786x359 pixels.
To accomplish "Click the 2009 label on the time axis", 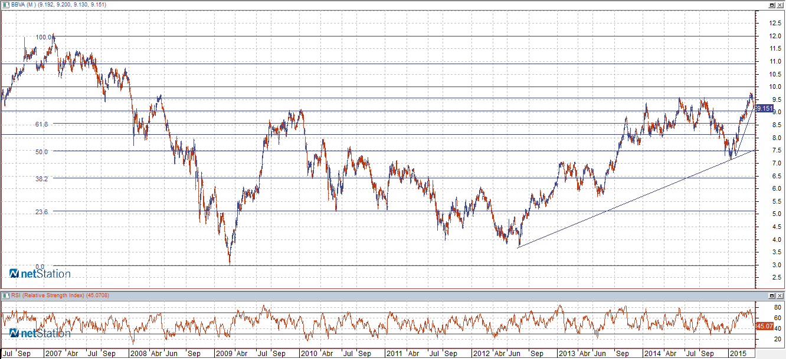I will point(224,354).
